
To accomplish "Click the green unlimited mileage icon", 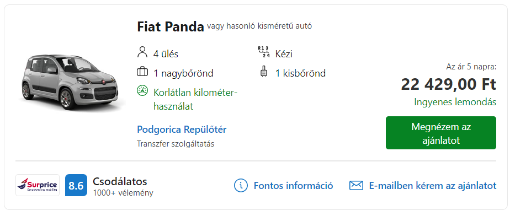I will pos(142,91).
